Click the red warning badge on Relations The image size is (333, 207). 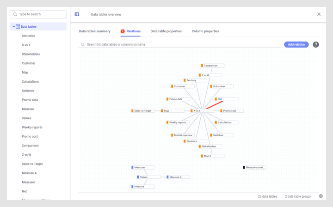(x=123, y=31)
